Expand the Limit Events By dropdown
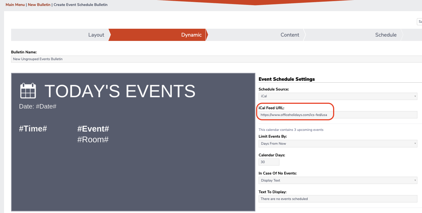This screenshot has width=422, height=213. [338, 144]
